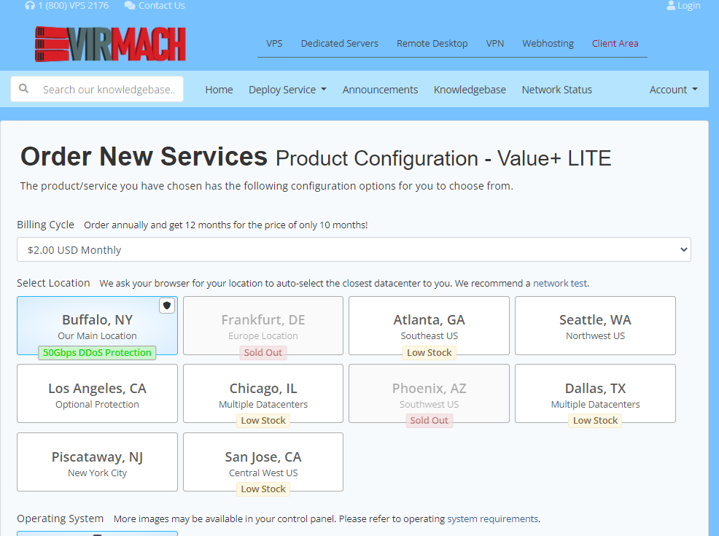
Task: Open Announcements
Action: coord(380,90)
